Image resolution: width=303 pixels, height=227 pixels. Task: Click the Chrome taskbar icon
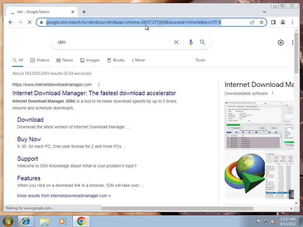pos(81,221)
